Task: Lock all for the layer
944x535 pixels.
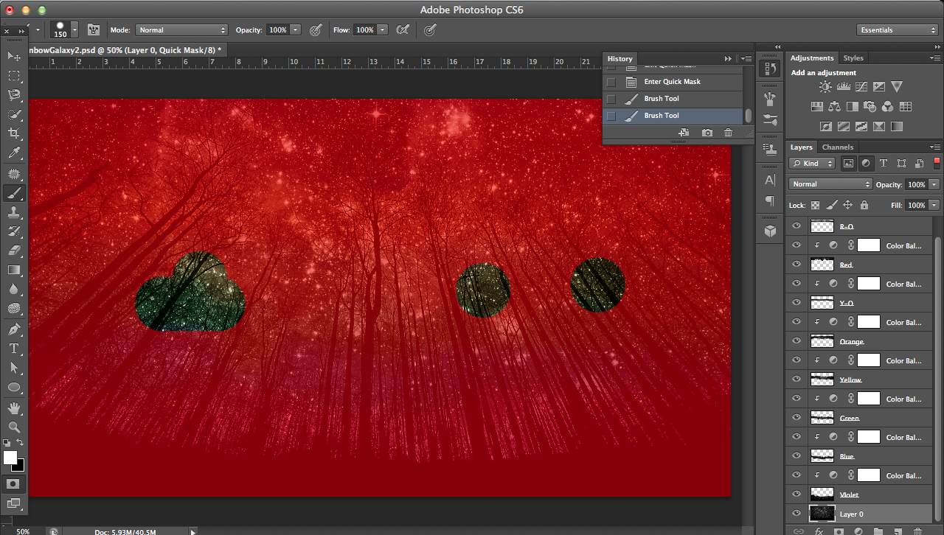Action: 864,206
